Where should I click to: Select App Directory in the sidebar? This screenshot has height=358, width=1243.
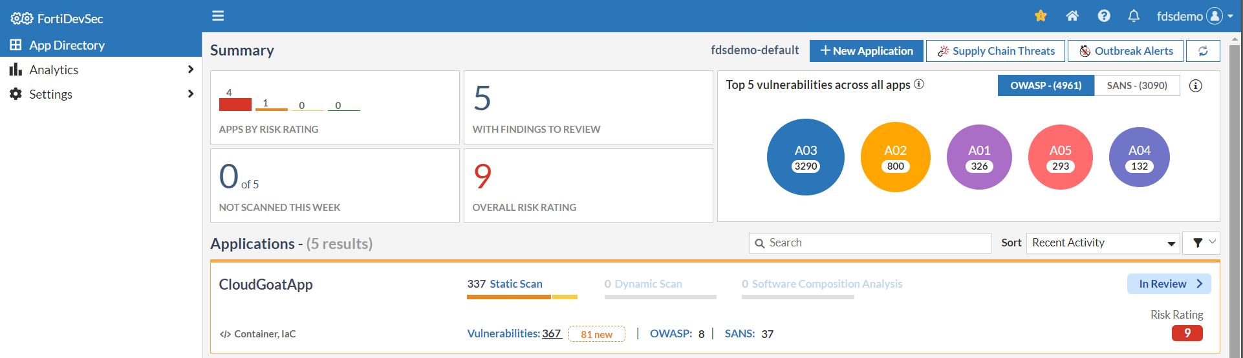point(101,45)
